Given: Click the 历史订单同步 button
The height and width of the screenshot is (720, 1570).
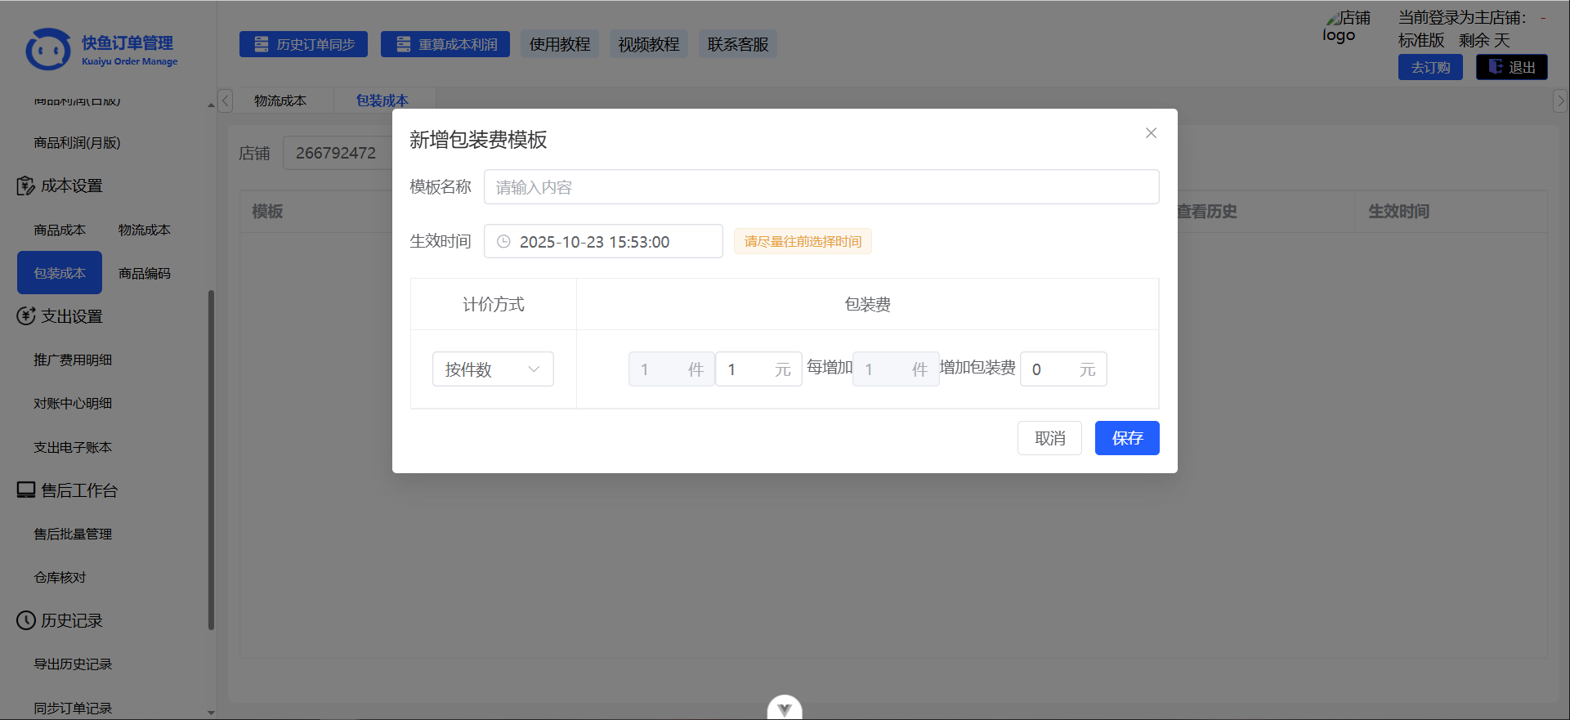Looking at the screenshot, I should (x=303, y=44).
